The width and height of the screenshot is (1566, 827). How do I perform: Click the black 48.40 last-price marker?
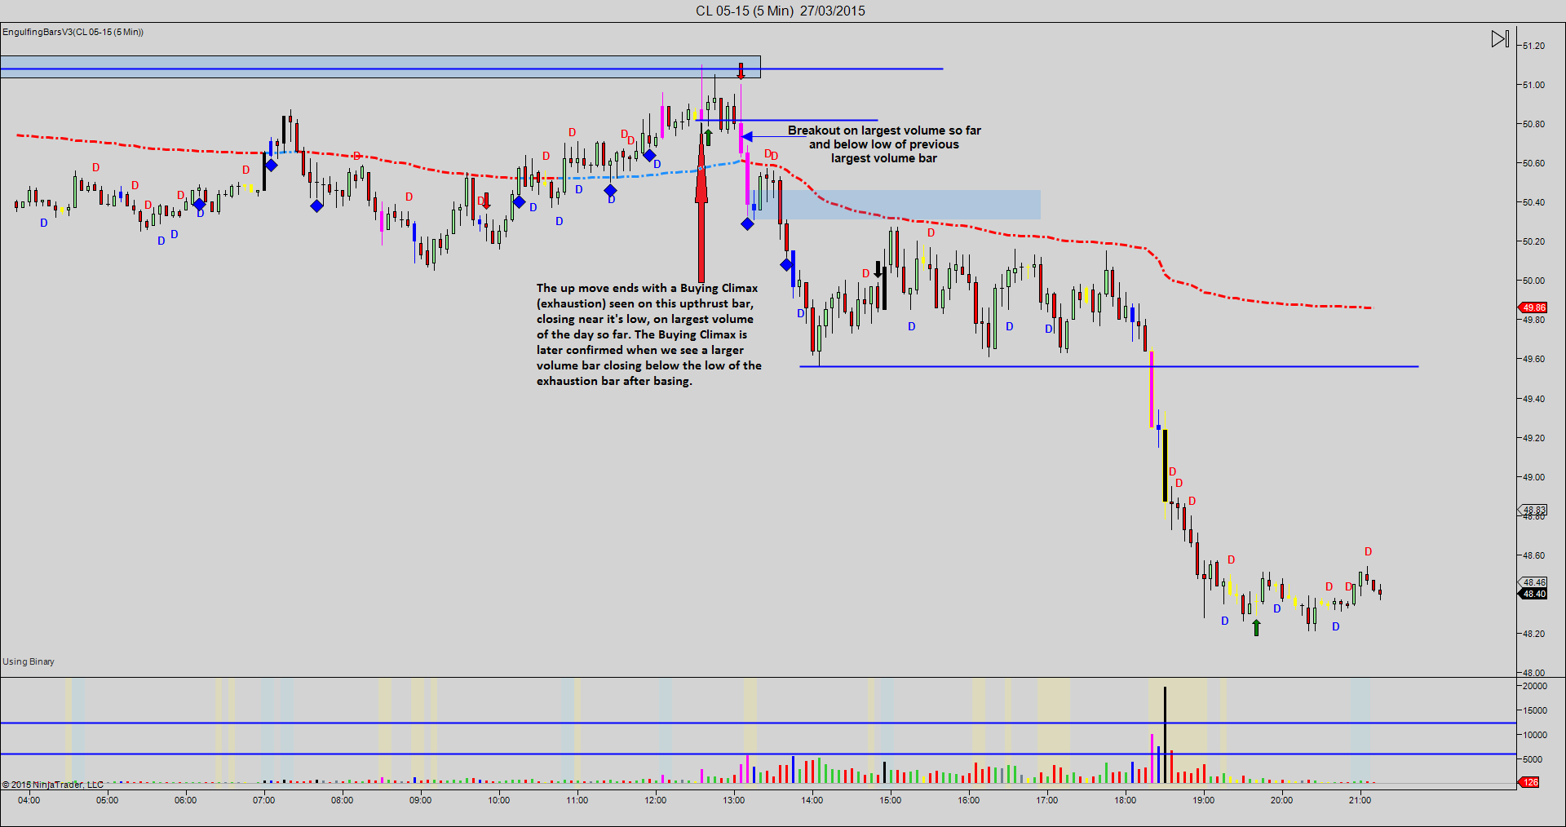[1533, 594]
